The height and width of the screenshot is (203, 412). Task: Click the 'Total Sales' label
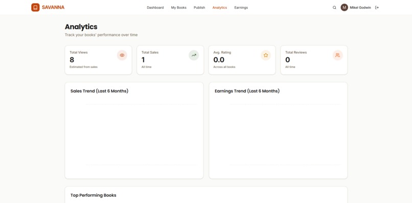click(x=150, y=52)
